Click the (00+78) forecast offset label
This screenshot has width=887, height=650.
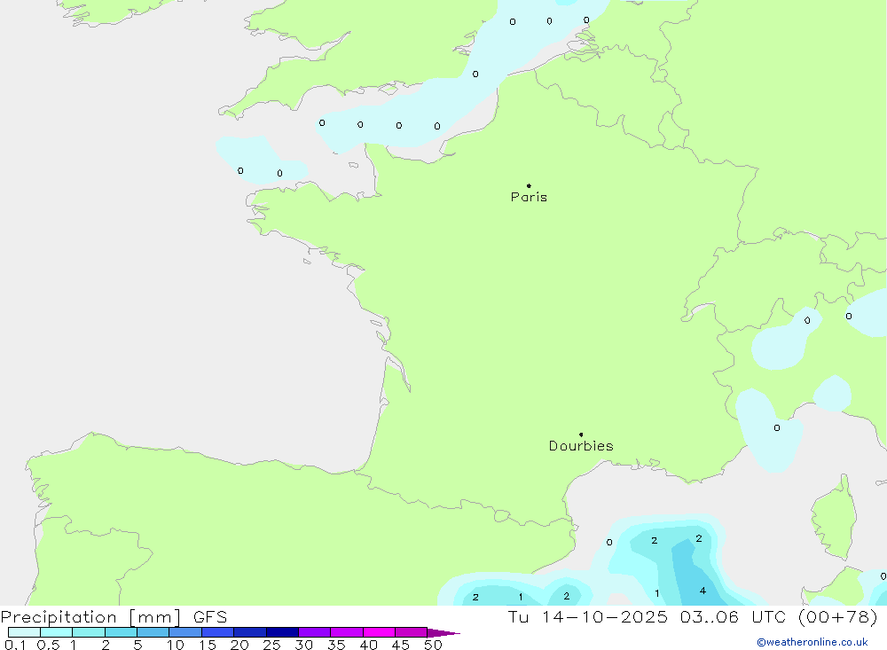coord(837,616)
